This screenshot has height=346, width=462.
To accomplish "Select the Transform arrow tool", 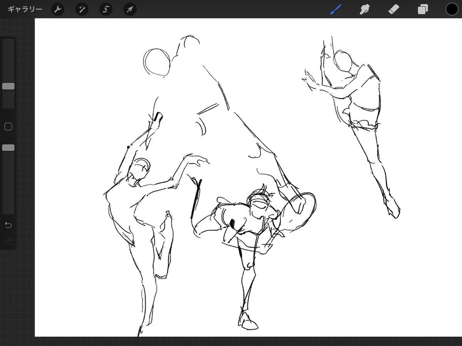I will pos(129,9).
